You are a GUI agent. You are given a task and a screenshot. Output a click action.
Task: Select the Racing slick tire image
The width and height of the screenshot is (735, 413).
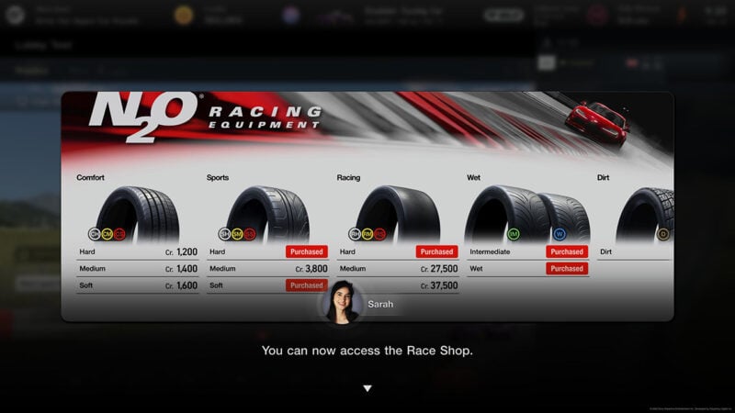click(398, 215)
